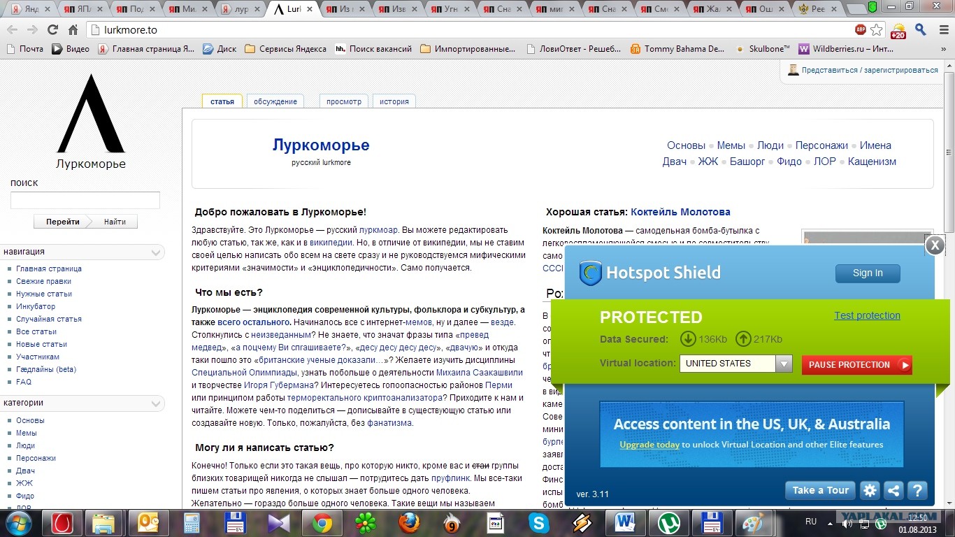Open the Сервисы Яндекса bookmark folder
The height and width of the screenshot is (537, 955).
point(285,49)
